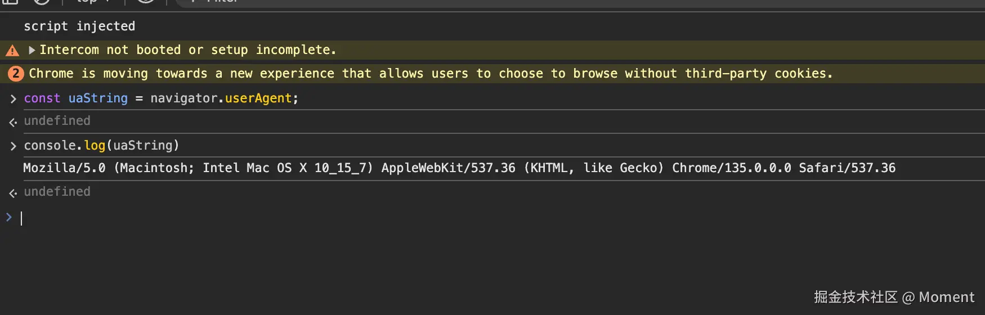Click the warning triangle icon beside Intercom message

[12, 51]
